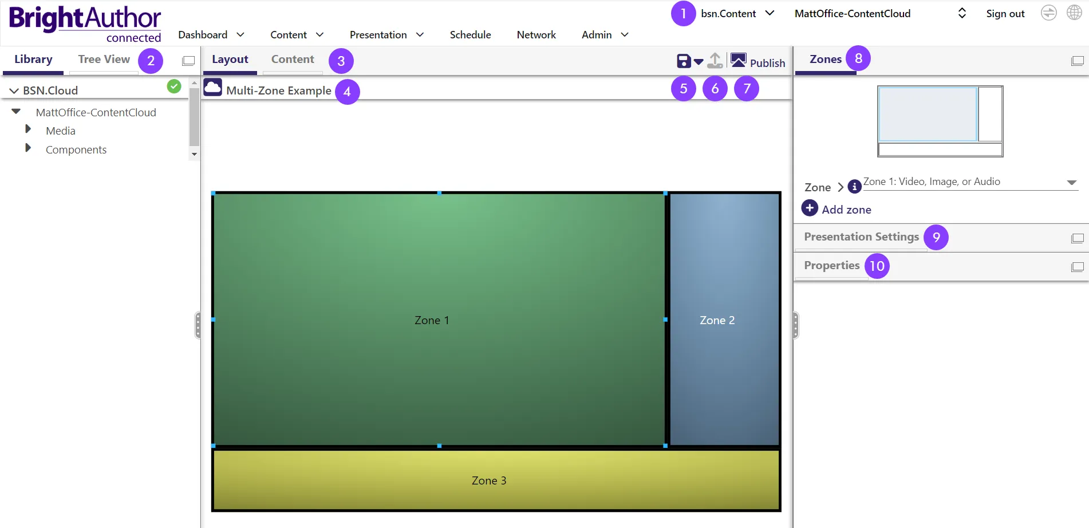Open the MattOffice-ContentCloud network selector

click(x=880, y=13)
